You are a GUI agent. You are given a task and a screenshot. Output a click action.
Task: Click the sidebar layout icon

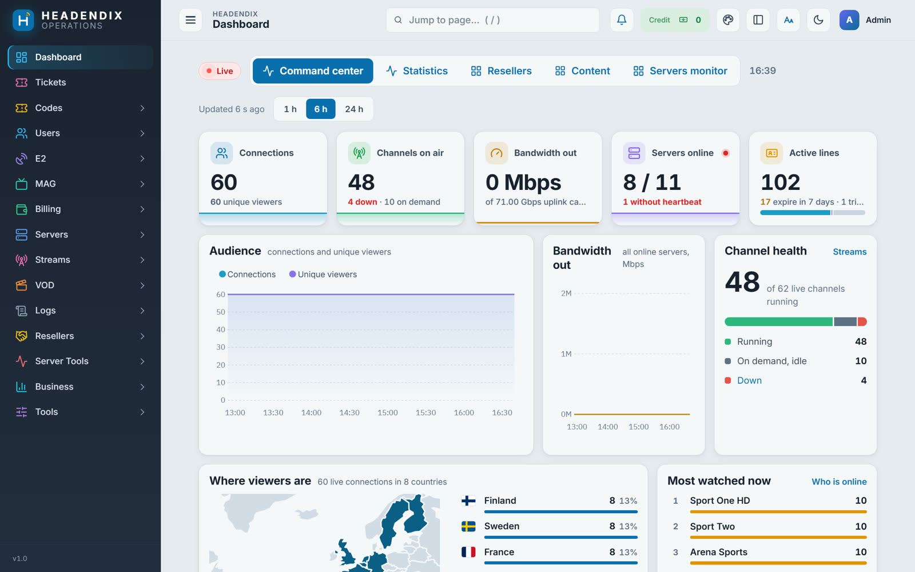click(758, 20)
